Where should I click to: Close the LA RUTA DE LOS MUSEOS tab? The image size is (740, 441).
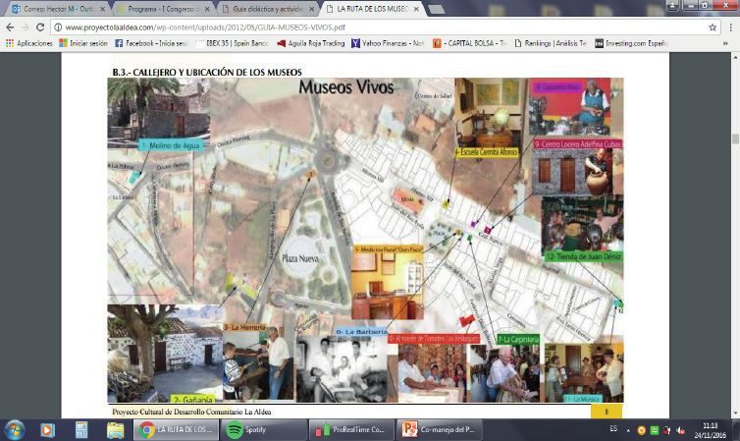[x=417, y=9]
